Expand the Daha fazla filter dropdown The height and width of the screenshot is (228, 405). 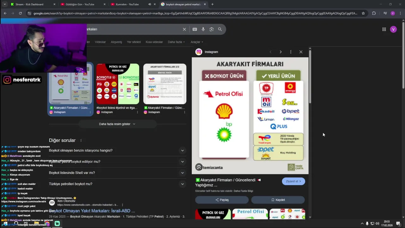176,42
